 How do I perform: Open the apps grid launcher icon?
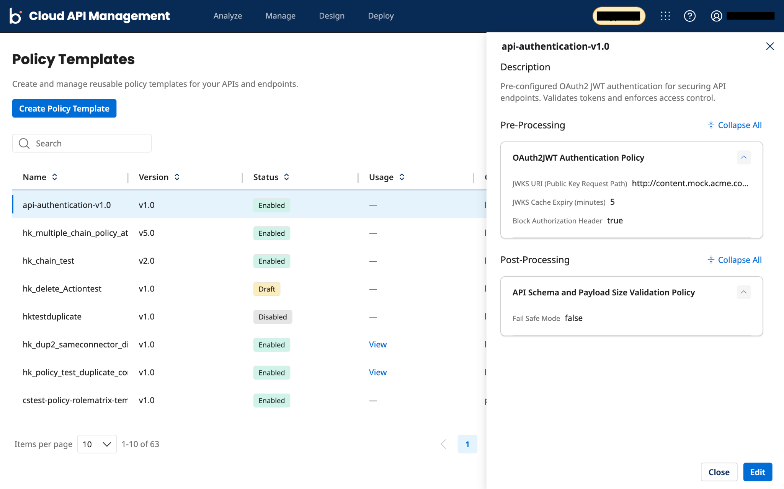click(665, 16)
